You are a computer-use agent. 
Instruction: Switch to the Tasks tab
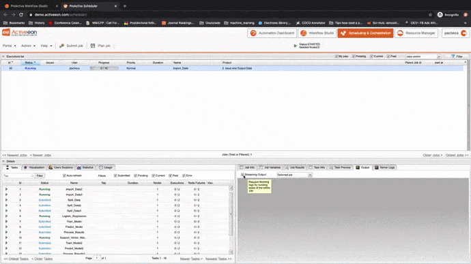[12, 167]
